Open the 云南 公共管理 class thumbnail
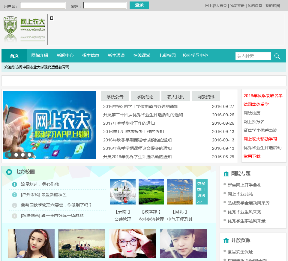288x261 pixels. 123,192
